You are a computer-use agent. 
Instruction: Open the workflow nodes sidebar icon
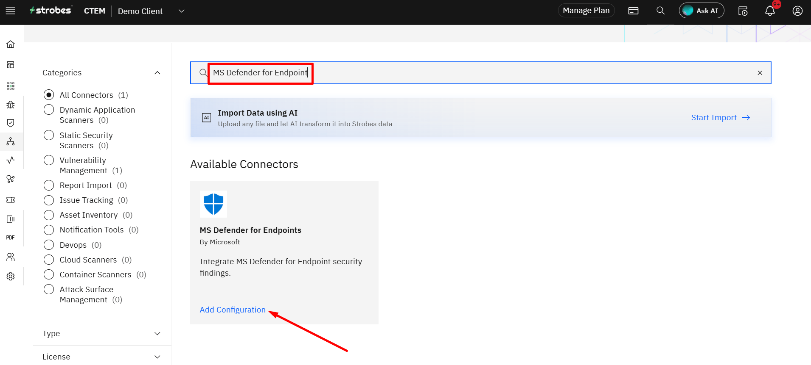pyautogui.click(x=11, y=179)
